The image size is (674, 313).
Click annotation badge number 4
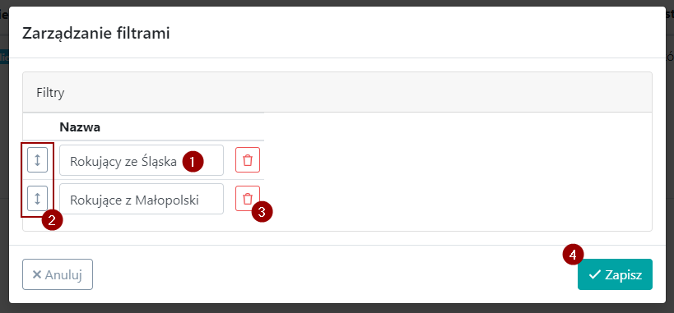(x=573, y=255)
